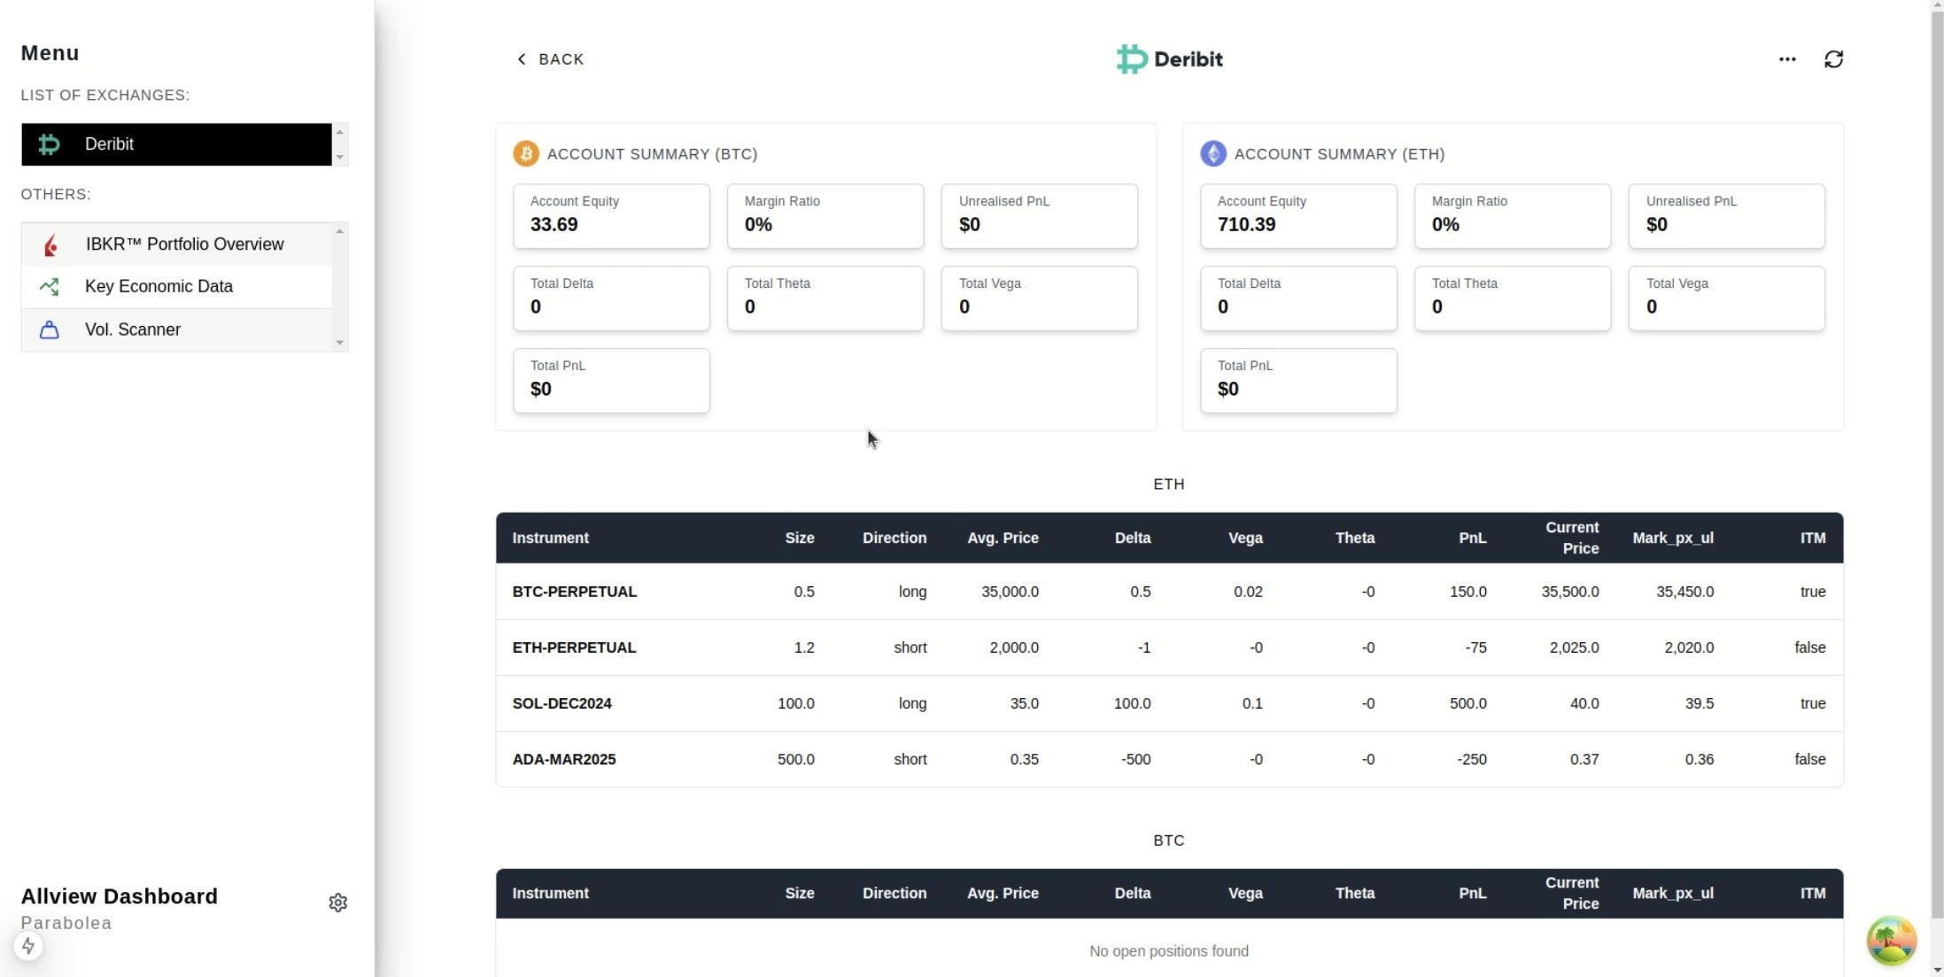
Task: Open dashboard settings via the gear icon
Action: [x=337, y=902]
